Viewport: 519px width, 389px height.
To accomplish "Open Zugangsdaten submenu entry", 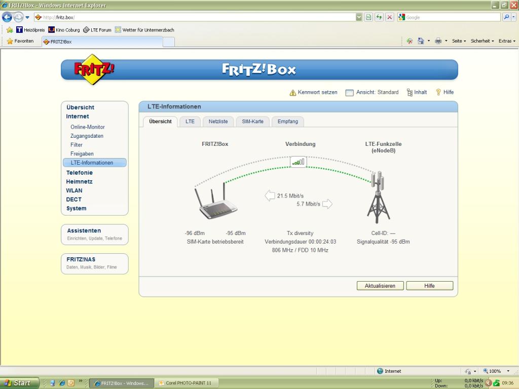I will [87, 136].
